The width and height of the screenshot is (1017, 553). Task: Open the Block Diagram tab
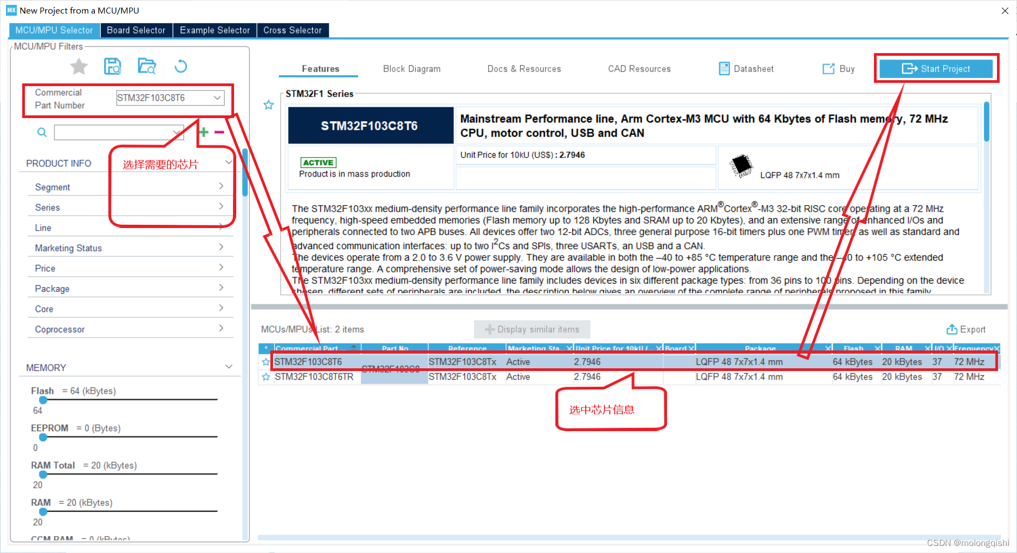(412, 69)
